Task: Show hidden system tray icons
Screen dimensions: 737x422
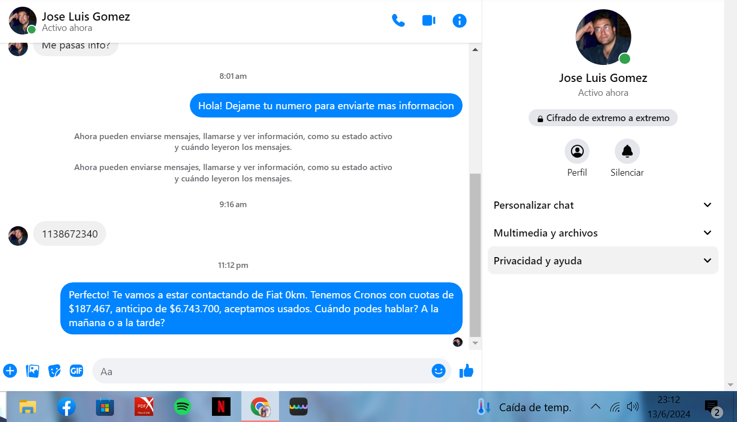Action: (x=595, y=407)
